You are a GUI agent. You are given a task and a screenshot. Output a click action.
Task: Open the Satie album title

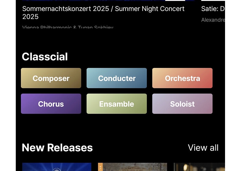tap(213, 9)
